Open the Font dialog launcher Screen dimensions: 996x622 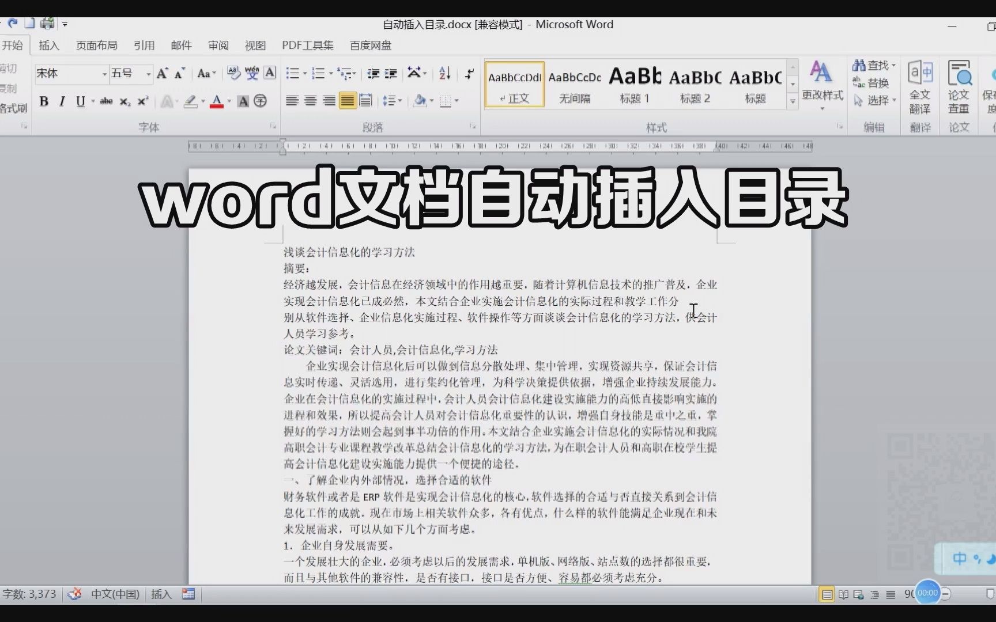point(273,126)
